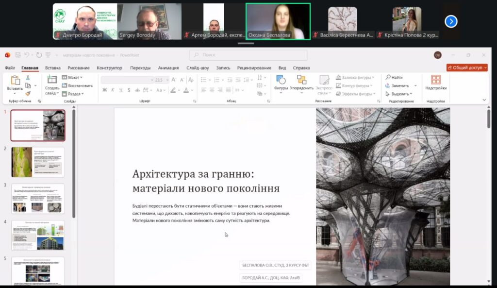Switch to the Animation (Анимация) tab
This screenshot has height=288, width=497.
point(168,68)
